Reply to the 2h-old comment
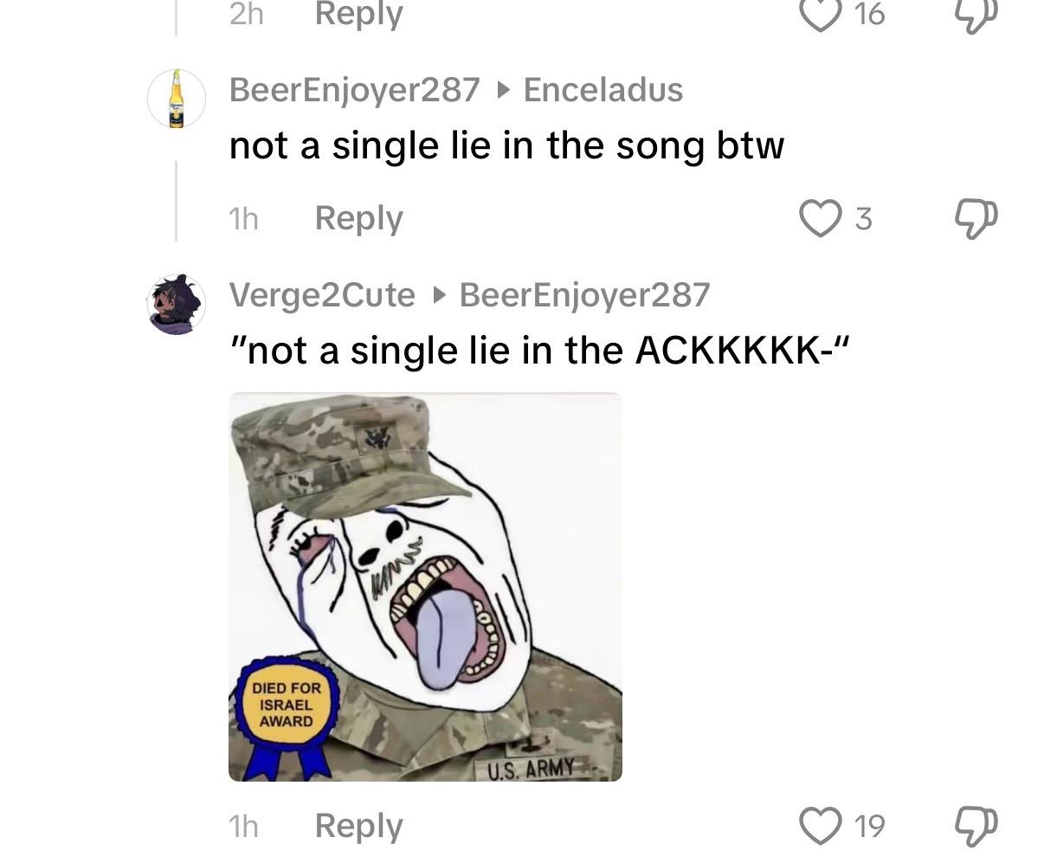 [358, 14]
